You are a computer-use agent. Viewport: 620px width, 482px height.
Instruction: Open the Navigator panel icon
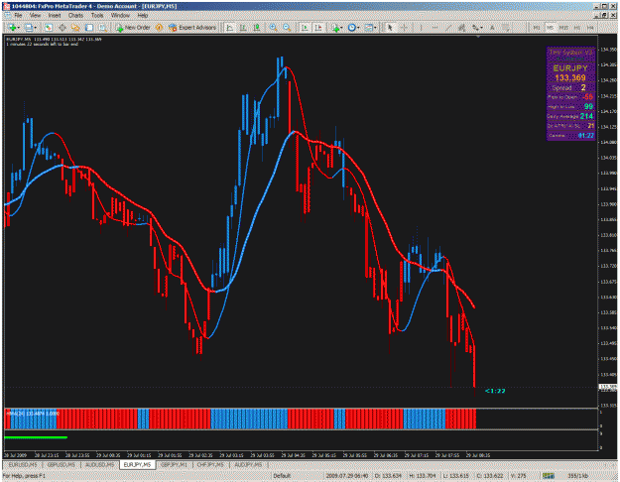click(x=75, y=28)
